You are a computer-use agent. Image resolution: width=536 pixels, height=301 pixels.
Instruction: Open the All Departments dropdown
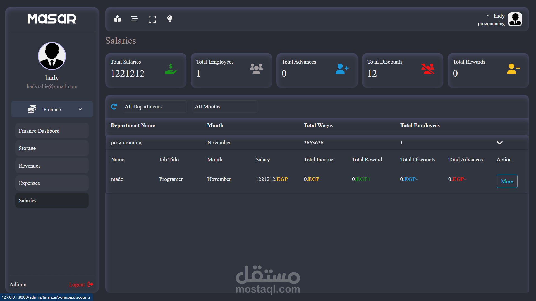click(154, 107)
